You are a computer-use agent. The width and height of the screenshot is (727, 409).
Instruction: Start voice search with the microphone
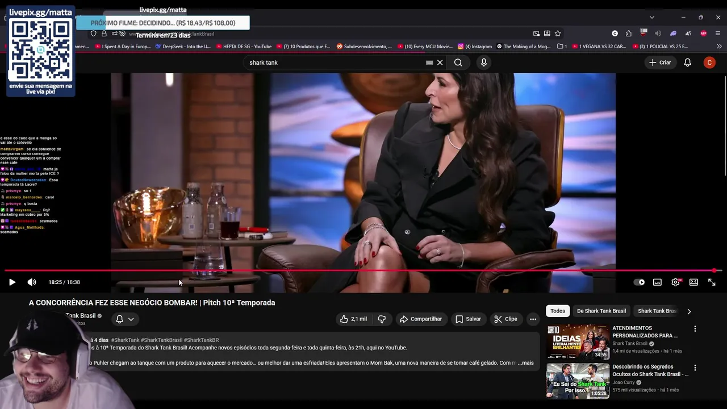484,62
